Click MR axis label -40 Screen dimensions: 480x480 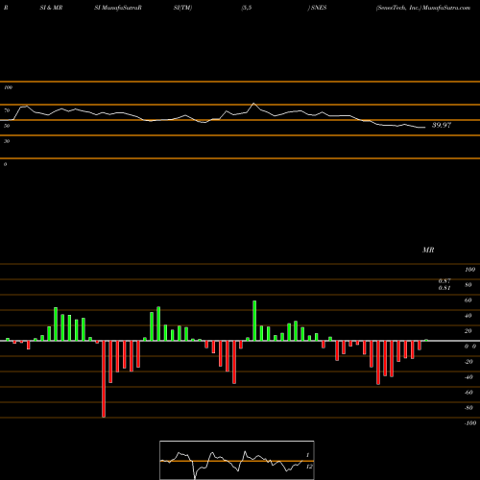coord(468,377)
